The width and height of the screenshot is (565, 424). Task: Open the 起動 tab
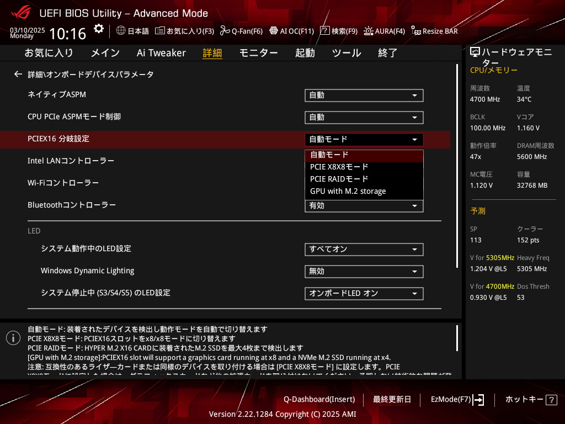pos(305,53)
